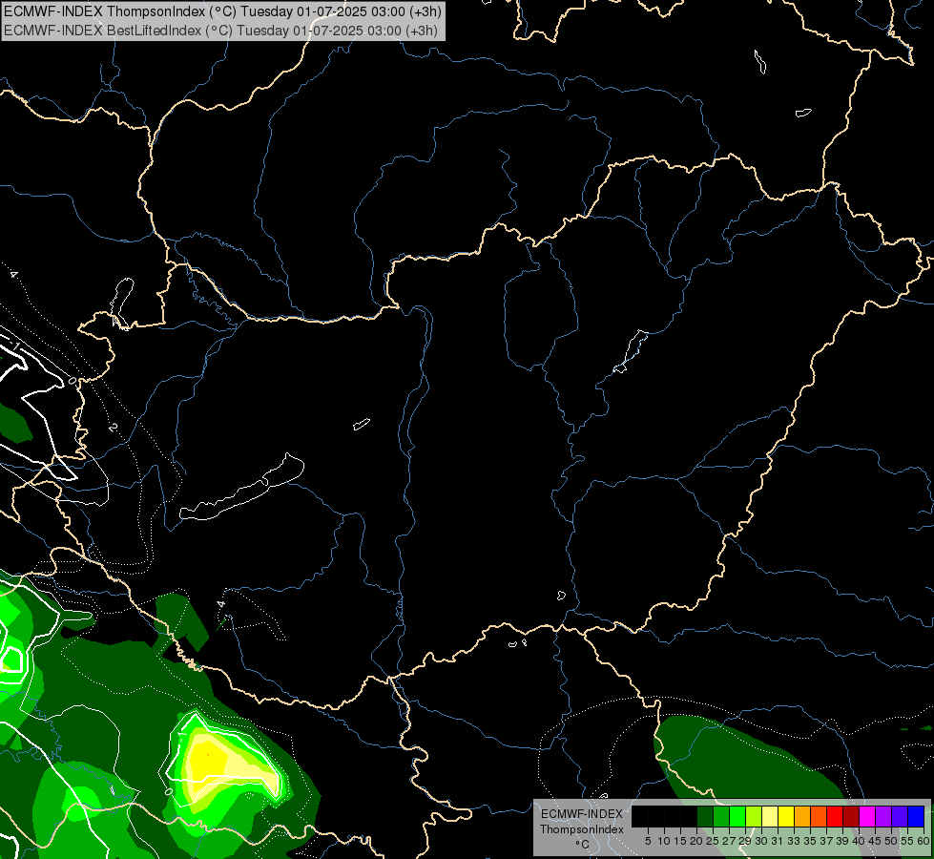Viewport: 934px width, 859px height.
Task: Click the ThompsonIndex label in the legend
Action: pyautogui.click(x=582, y=829)
